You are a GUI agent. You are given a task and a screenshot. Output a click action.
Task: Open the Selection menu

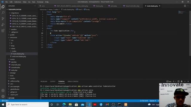coord(18,2)
